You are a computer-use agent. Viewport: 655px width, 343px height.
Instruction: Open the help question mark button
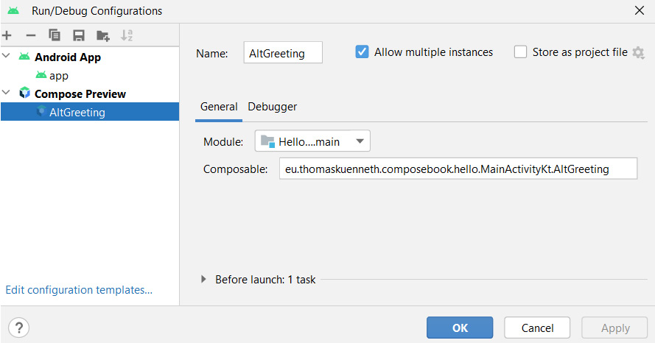19,328
